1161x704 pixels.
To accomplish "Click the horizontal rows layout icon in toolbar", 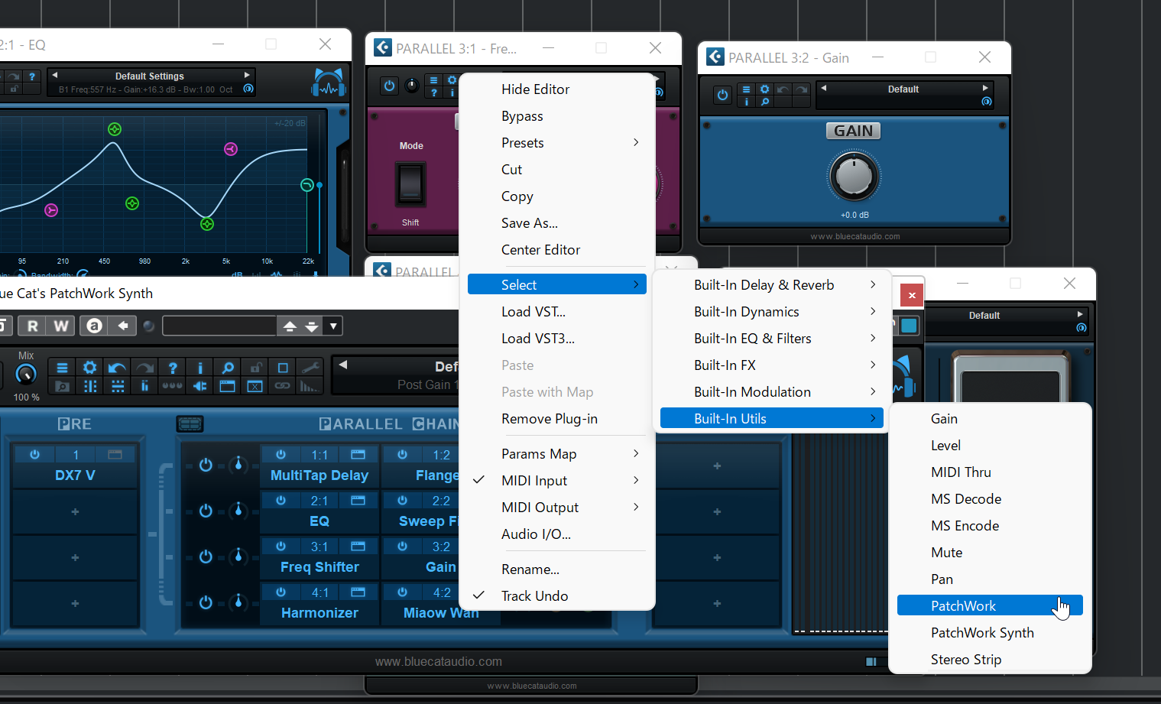I will click(117, 386).
